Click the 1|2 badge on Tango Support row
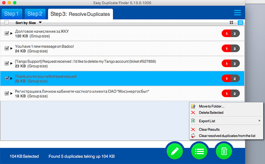This screenshot has height=164, width=265. point(231,63)
